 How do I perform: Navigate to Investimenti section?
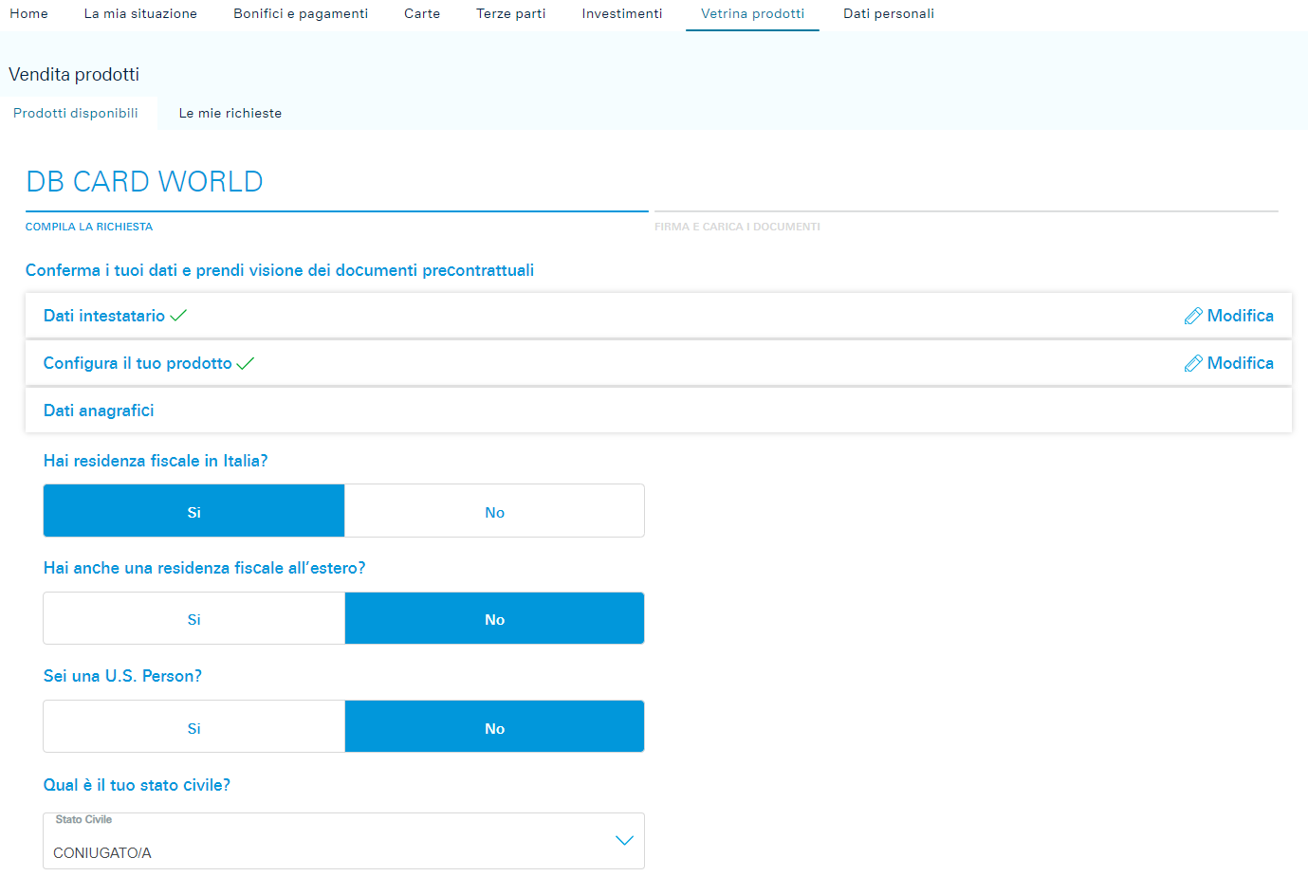[622, 13]
